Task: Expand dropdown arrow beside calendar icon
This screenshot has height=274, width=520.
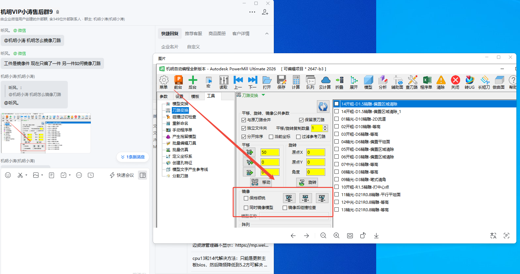Action: coord(70,175)
